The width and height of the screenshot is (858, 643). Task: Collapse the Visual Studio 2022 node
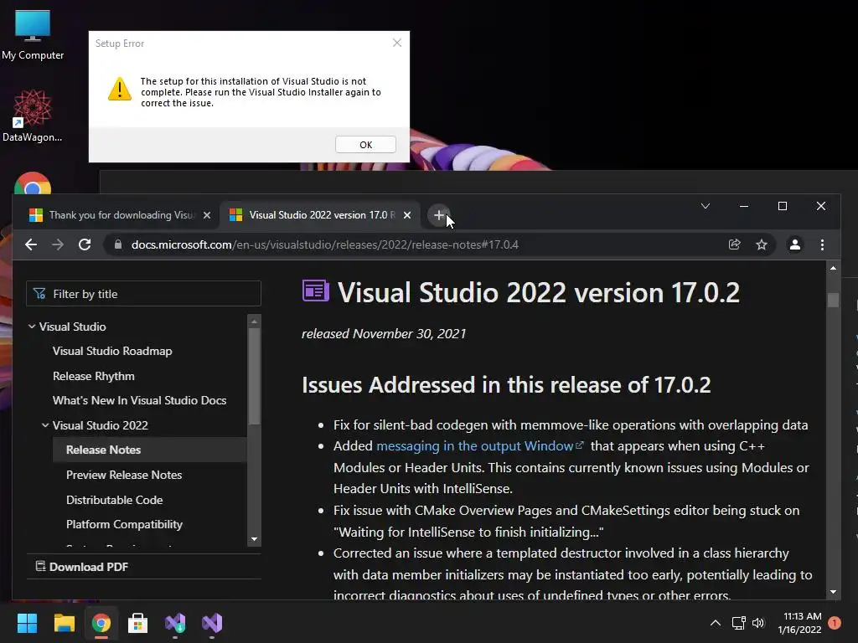pyautogui.click(x=45, y=425)
